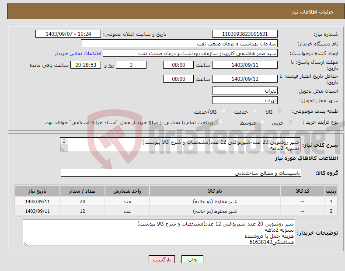Image resolution: width=345 pixels, height=271 pixels.
Task: Click scroll up arrow in شرح کلی نیاز box
Action: coord(64,139)
